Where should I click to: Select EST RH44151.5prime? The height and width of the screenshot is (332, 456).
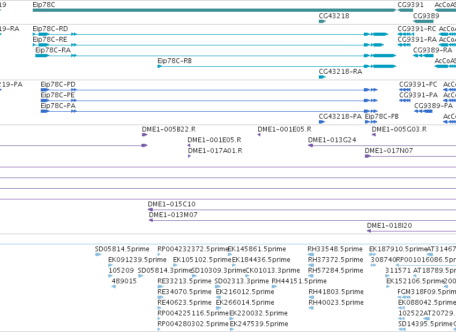click(x=299, y=281)
